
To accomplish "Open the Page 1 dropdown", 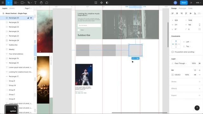I will pos(28,8).
